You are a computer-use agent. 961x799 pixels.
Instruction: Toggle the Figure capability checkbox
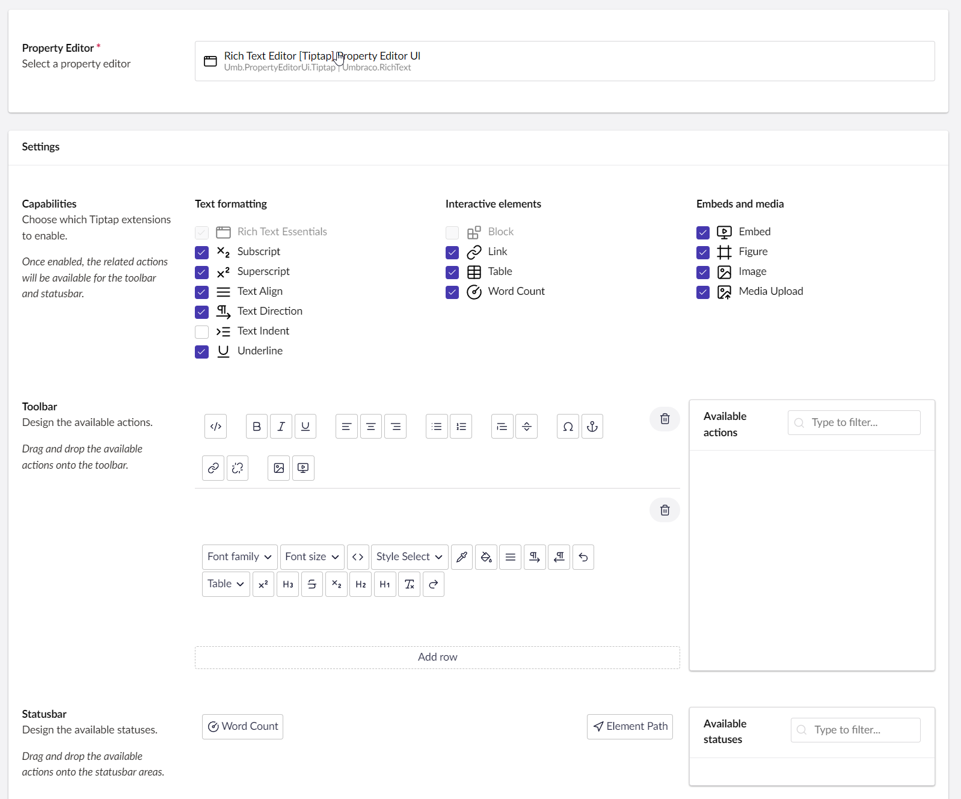[703, 252]
